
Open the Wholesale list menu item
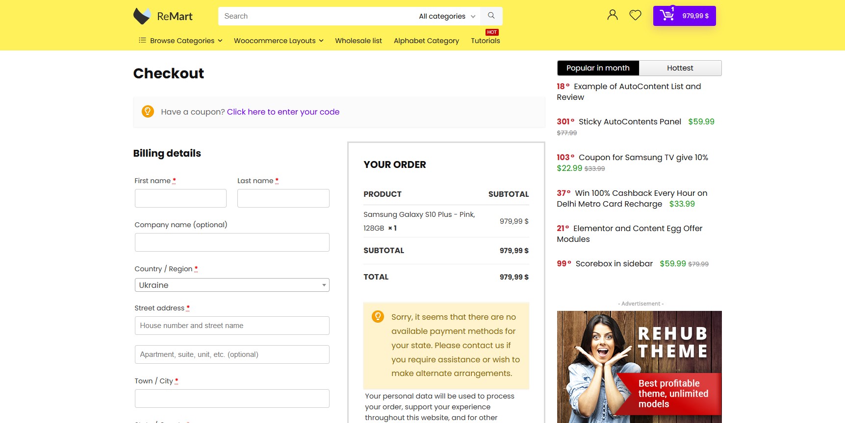click(x=358, y=41)
